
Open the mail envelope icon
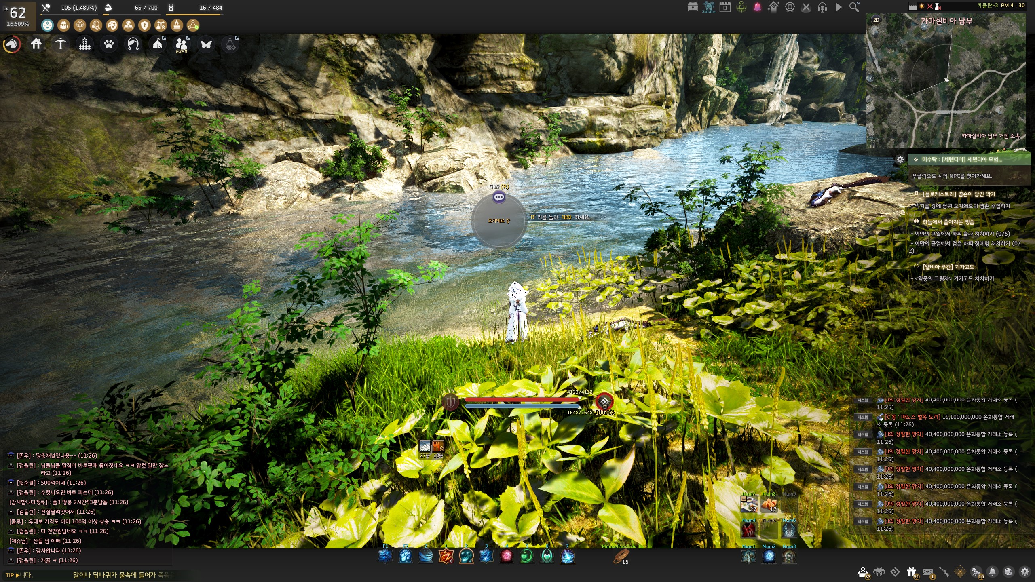[927, 572]
